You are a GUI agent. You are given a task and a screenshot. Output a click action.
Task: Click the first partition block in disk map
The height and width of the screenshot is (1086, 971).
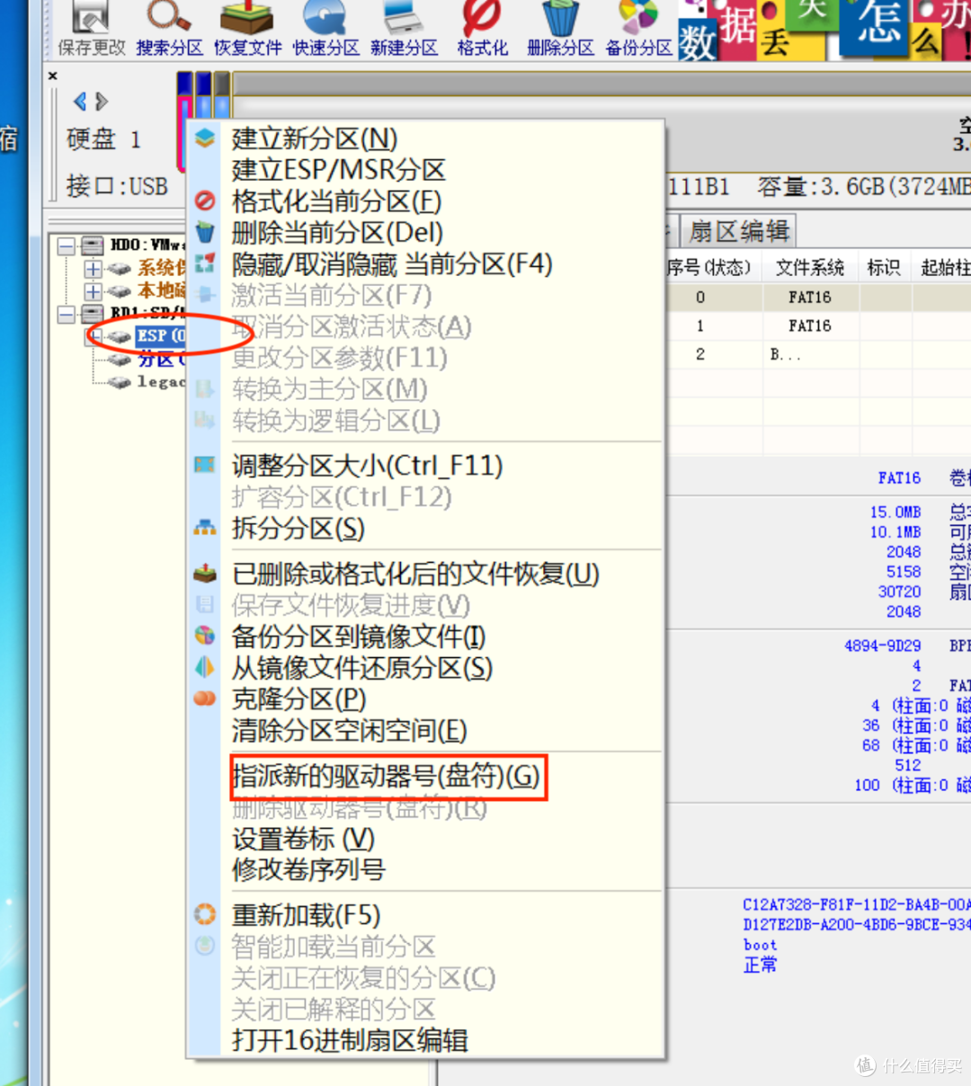tap(185, 121)
